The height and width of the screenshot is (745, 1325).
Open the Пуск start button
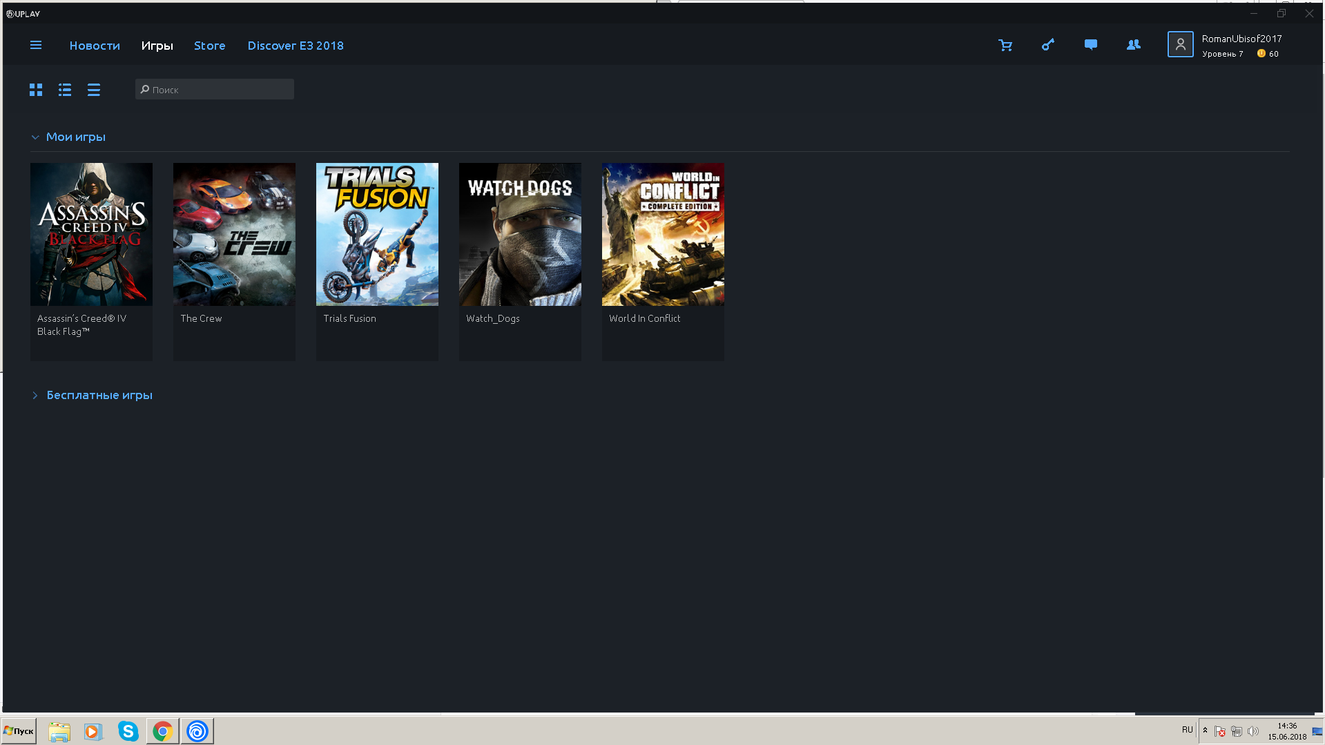(19, 731)
